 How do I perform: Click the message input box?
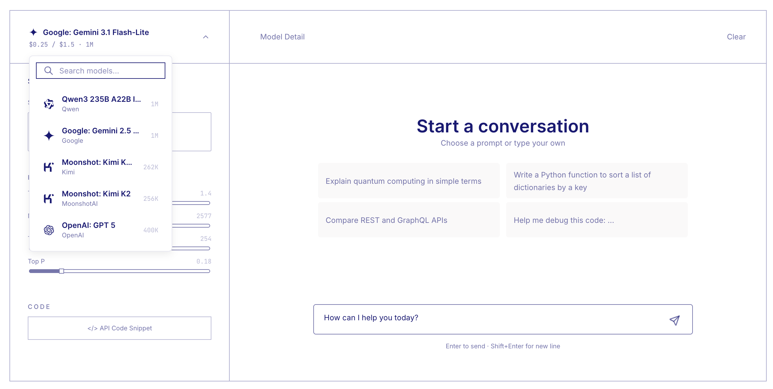pyautogui.click(x=492, y=318)
